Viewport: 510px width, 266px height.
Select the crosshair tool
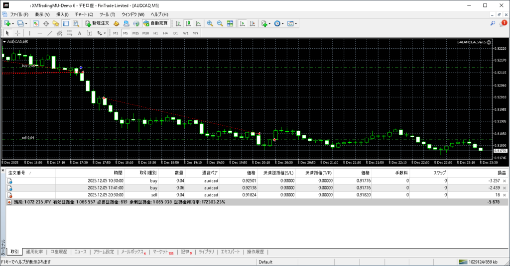17,33
